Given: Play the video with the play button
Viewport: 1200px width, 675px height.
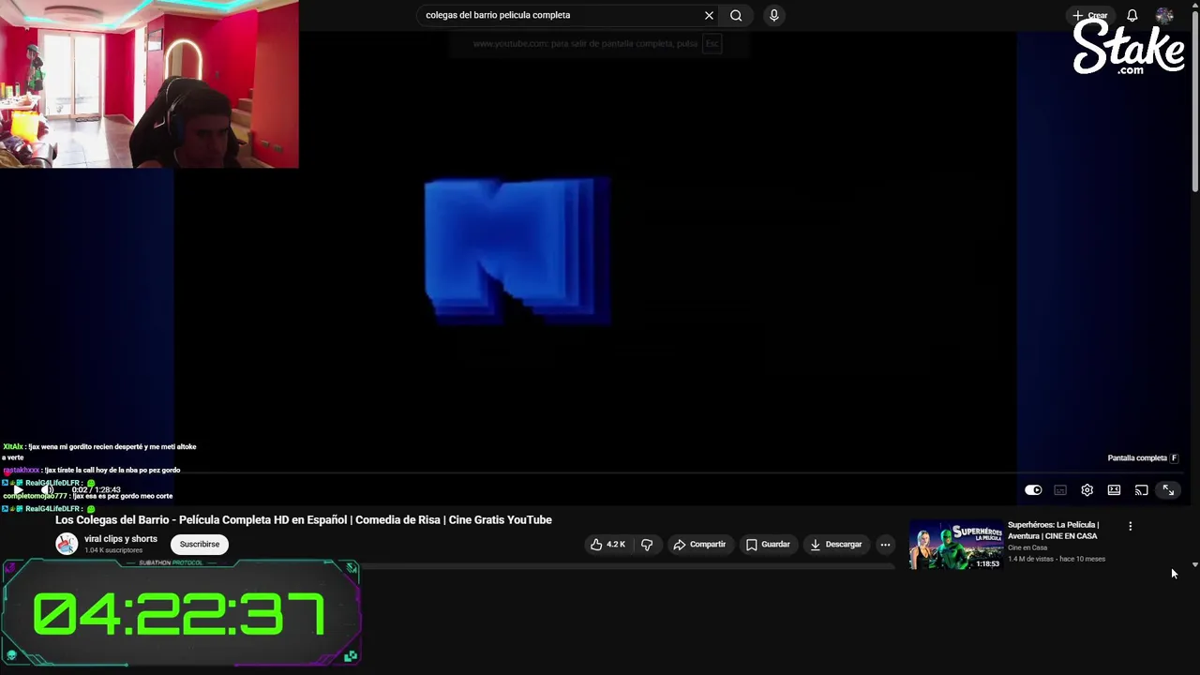Looking at the screenshot, I should (18, 490).
